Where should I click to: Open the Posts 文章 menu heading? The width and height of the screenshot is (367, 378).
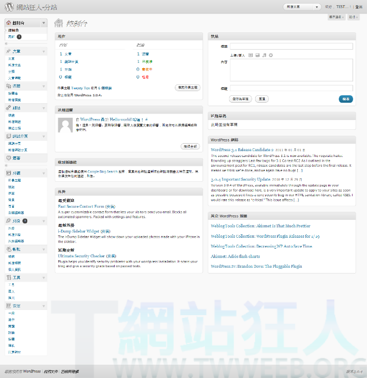[x=16, y=51]
